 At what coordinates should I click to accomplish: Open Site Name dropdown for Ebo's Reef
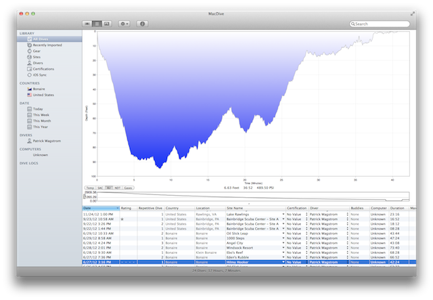(x=283, y=253)
